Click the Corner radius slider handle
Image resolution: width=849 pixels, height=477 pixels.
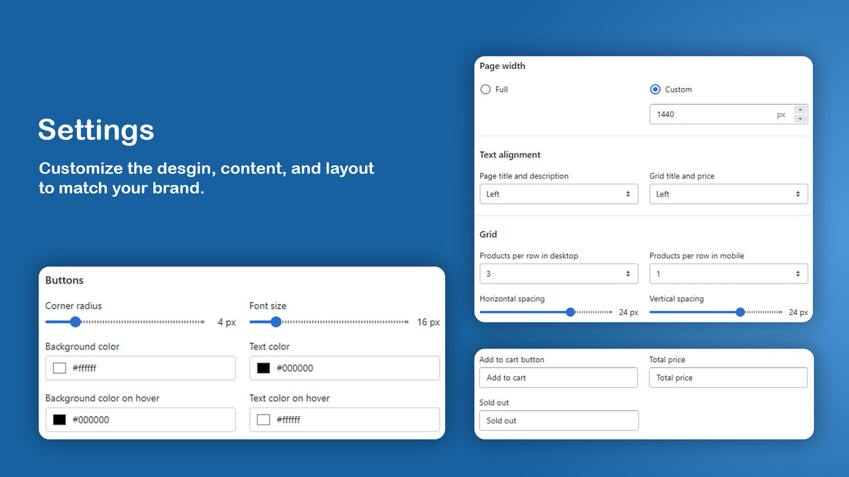click(75, 321)
